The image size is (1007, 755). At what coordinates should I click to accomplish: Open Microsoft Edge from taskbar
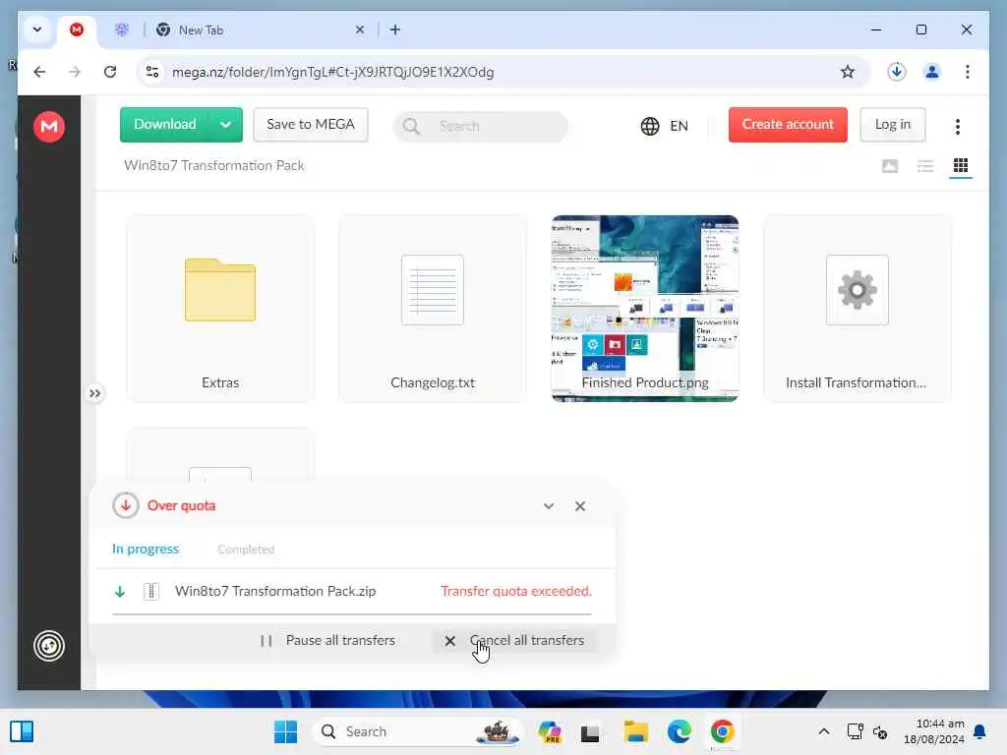679,731
